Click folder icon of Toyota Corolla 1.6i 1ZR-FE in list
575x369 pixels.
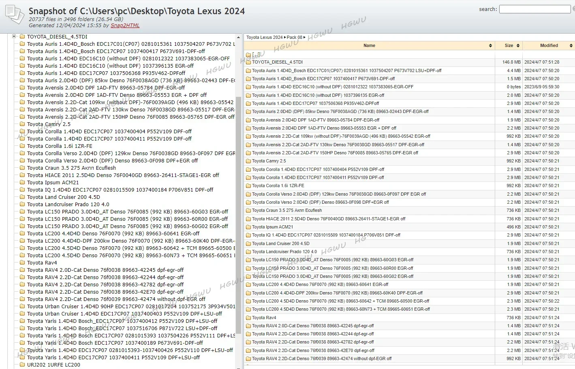(248, 186)
